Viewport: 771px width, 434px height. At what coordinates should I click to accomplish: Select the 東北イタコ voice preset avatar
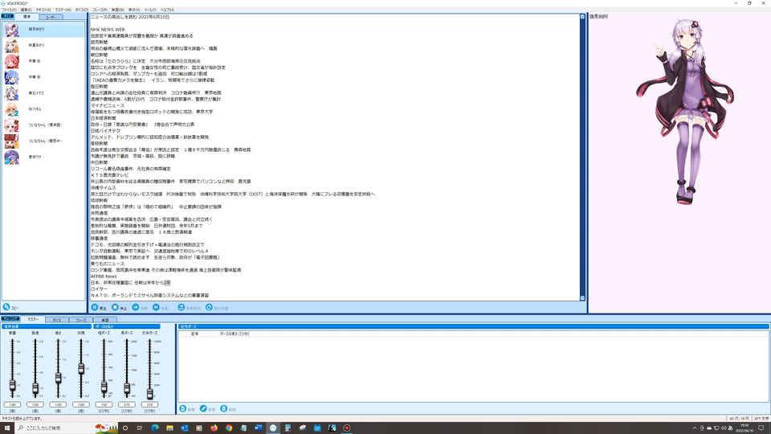[x=11, y=93]
